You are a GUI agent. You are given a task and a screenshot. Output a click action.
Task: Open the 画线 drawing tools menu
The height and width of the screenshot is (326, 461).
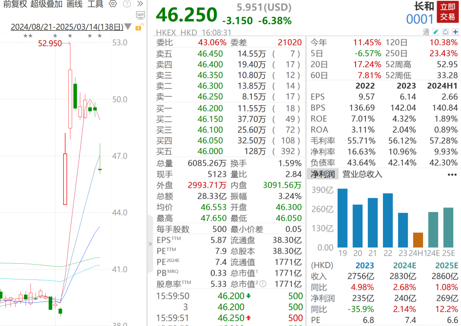pos(75,4)
